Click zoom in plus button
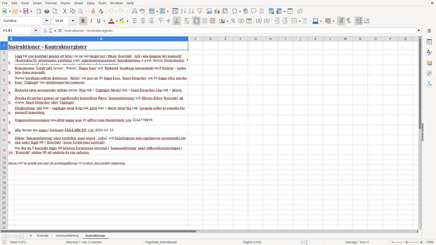436x245 pixels. point(421,242)
